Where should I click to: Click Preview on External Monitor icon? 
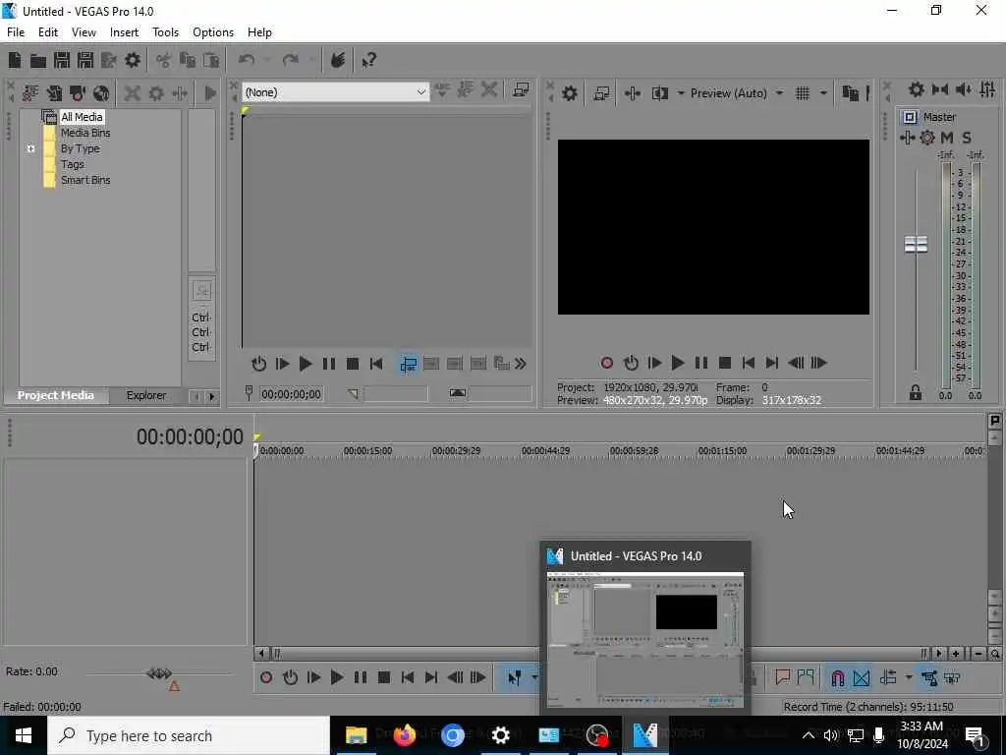(x=601, y=93)
